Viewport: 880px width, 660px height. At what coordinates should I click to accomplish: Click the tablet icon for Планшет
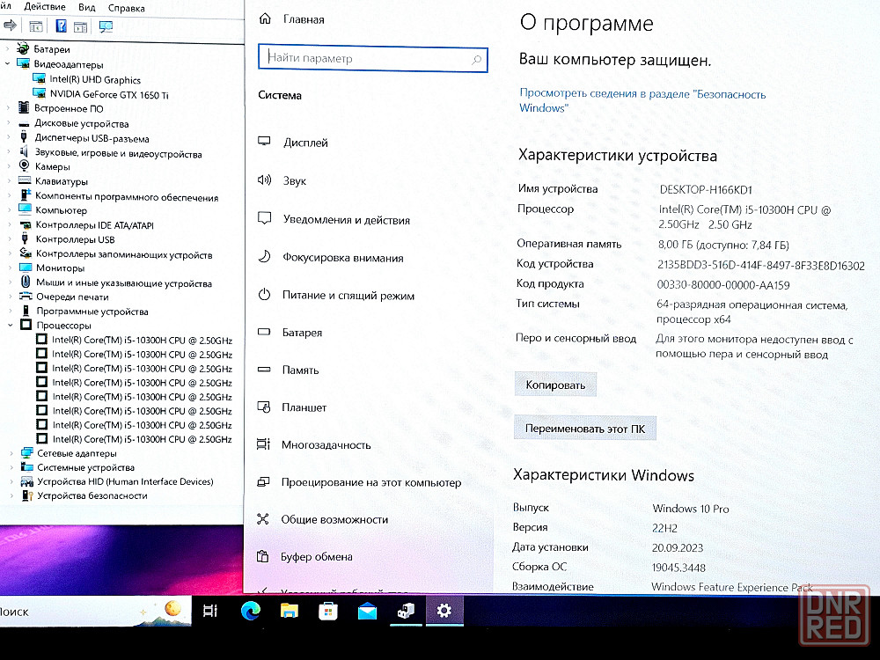(x=264, y=407)
